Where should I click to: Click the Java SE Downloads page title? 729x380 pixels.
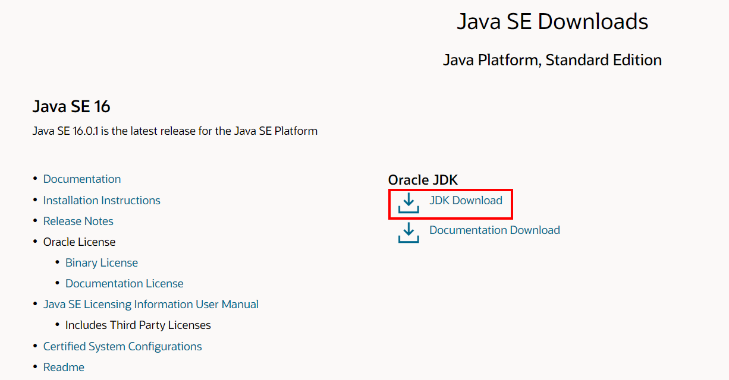point(552,21)
